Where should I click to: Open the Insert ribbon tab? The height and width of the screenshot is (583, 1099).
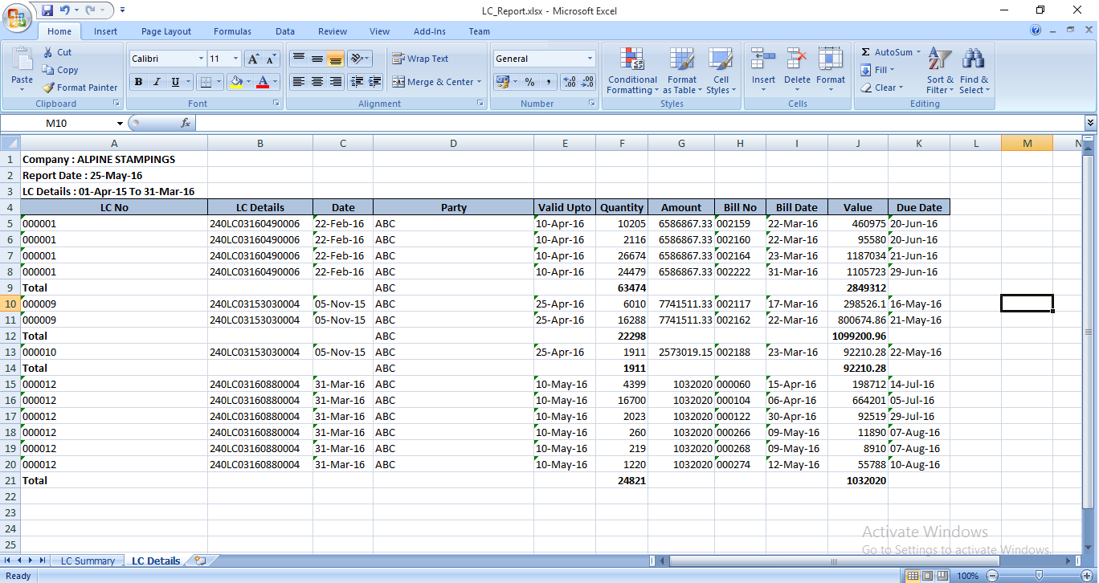point(105,31)
